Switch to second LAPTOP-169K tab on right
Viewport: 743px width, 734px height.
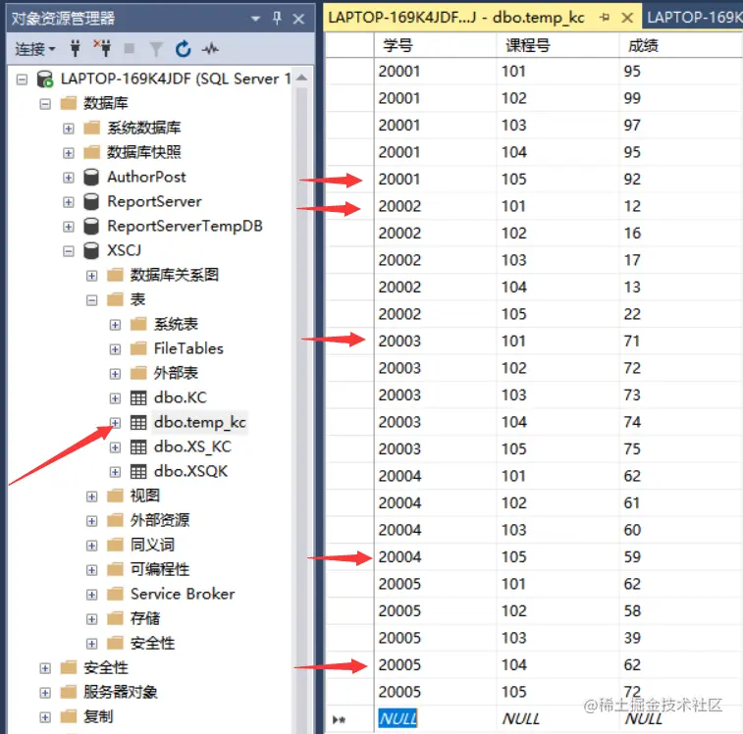(x=694, y=18)
